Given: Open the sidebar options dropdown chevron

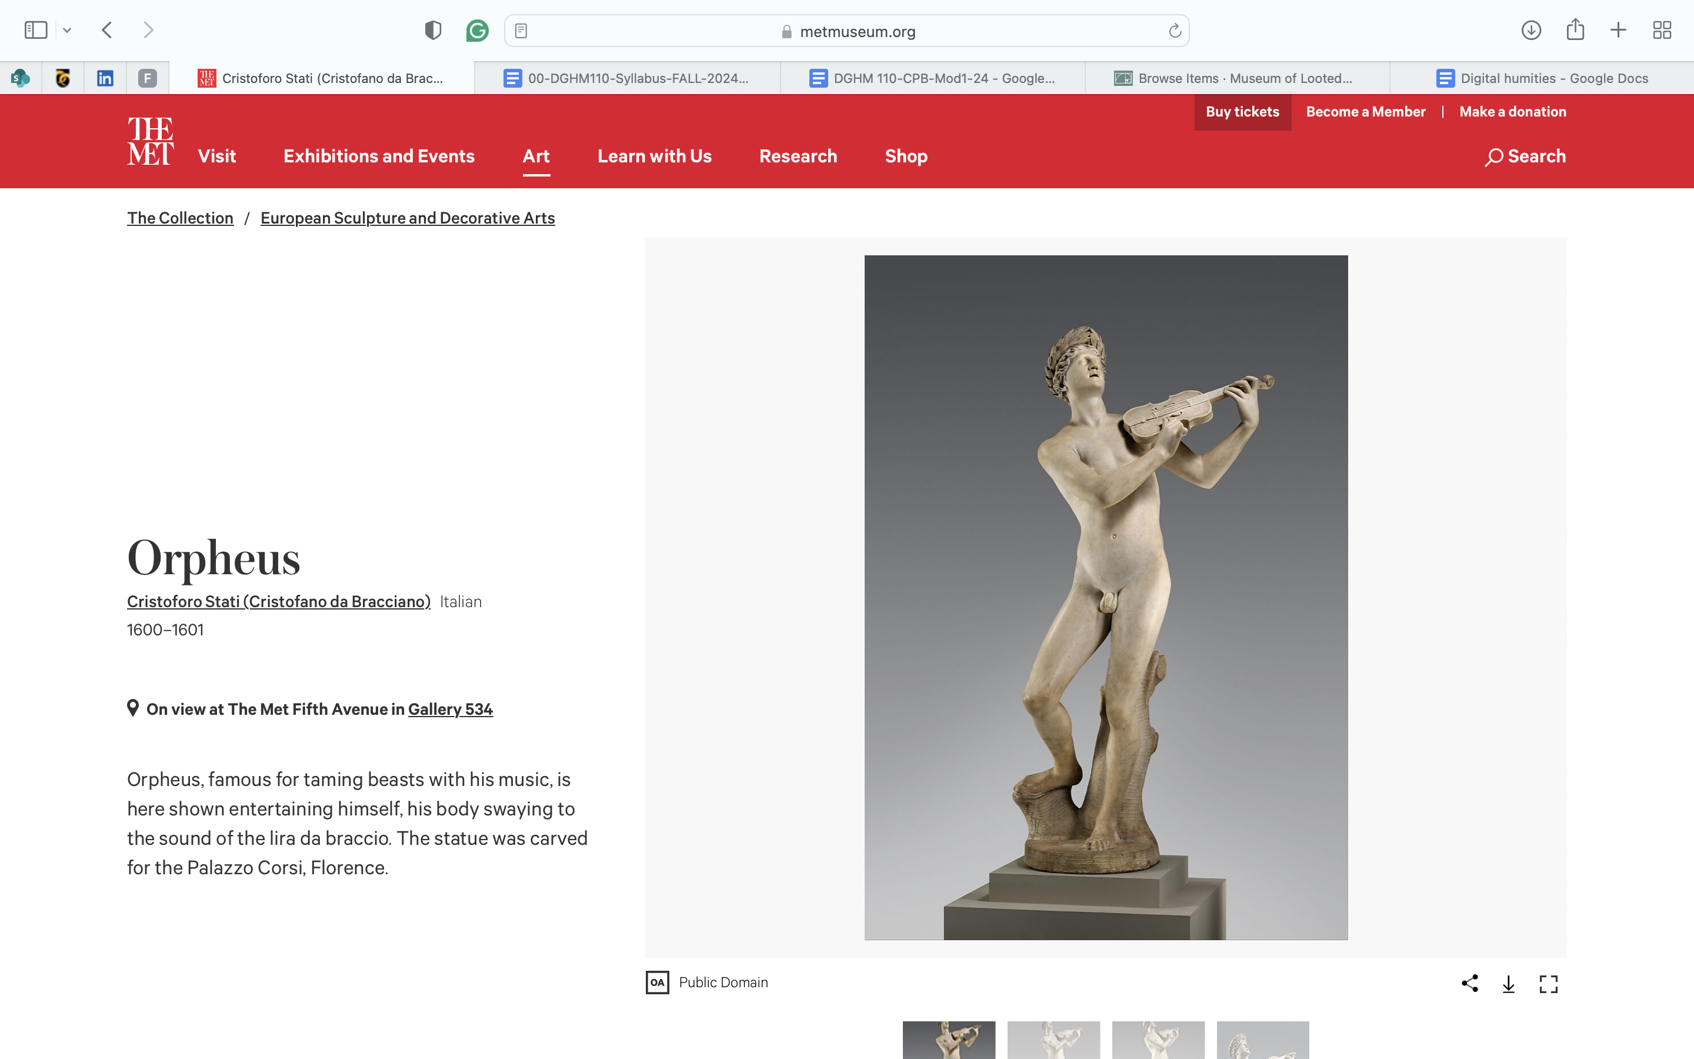Looking at the screenshot, I should pos(67,30).
